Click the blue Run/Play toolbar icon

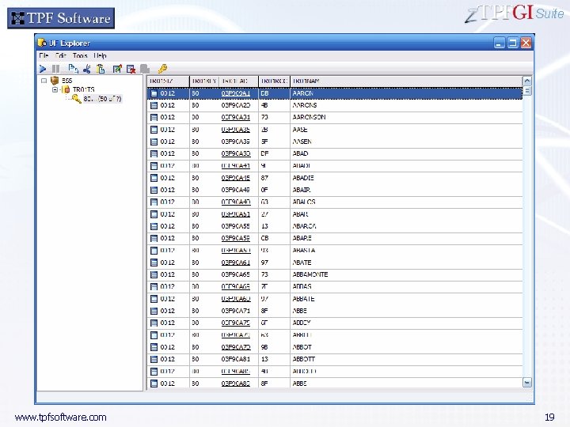(x=43, y=69)
